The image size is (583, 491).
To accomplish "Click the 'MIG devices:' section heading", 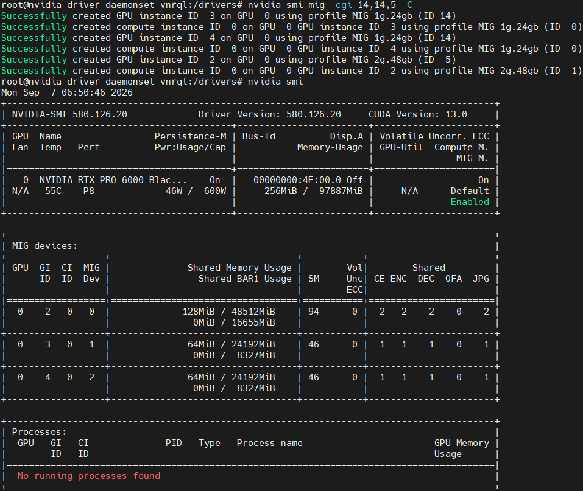I will 44,246.
